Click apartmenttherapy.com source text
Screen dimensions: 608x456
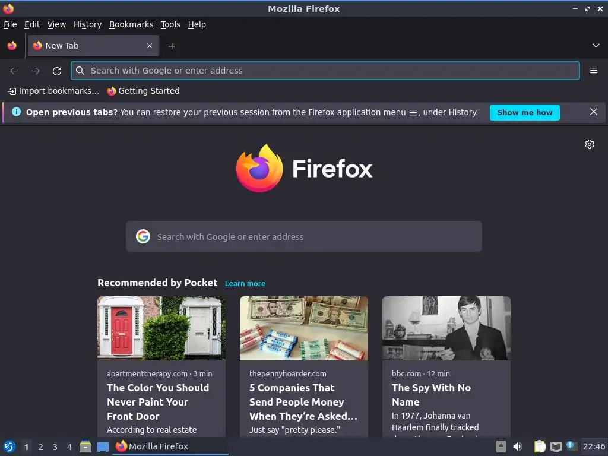tap(159, 374)
